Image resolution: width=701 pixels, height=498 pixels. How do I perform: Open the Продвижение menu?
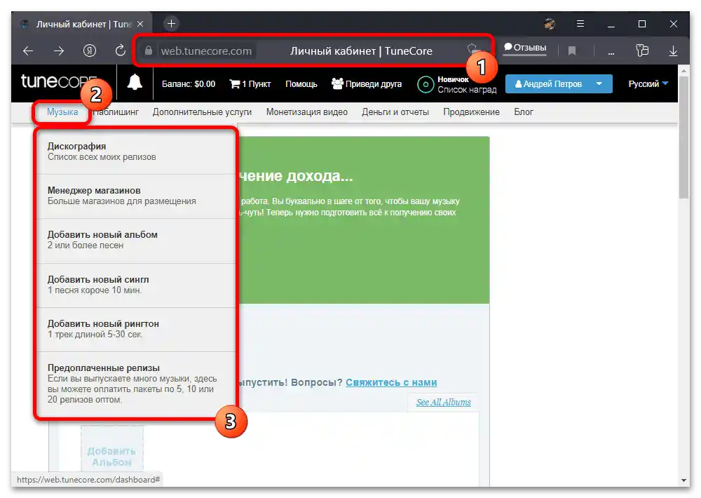coord(471,112)
